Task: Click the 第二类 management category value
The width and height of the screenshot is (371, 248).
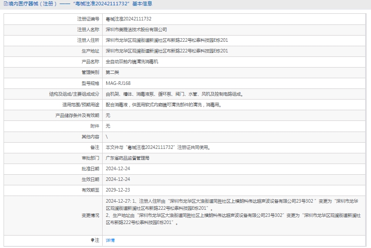Action: [x=112, y=72]
